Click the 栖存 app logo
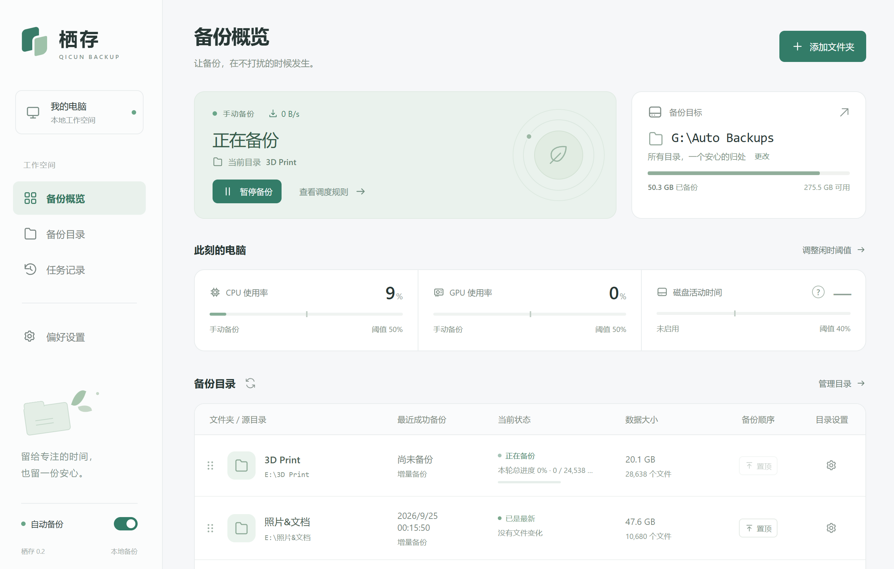This screenshot has width=894, height=569. pos(34,41)
